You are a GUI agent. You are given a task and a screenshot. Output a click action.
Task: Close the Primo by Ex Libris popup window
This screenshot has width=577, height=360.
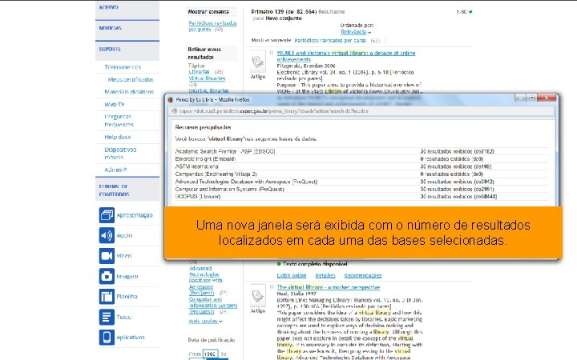[547, 98]
